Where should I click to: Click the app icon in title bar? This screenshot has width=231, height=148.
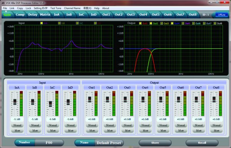[3, 3]
